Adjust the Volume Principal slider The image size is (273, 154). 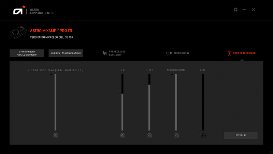tap(55, 102)
